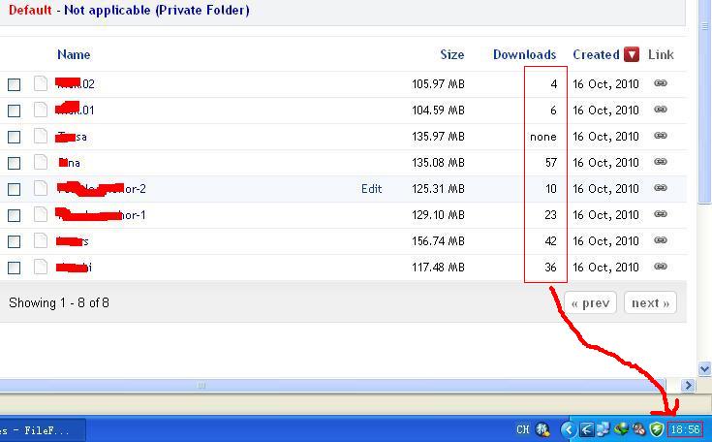Open link icon in the 156.74 MB row
The image size is (712, 442).
pyautogui.click(x=661, y=239)
